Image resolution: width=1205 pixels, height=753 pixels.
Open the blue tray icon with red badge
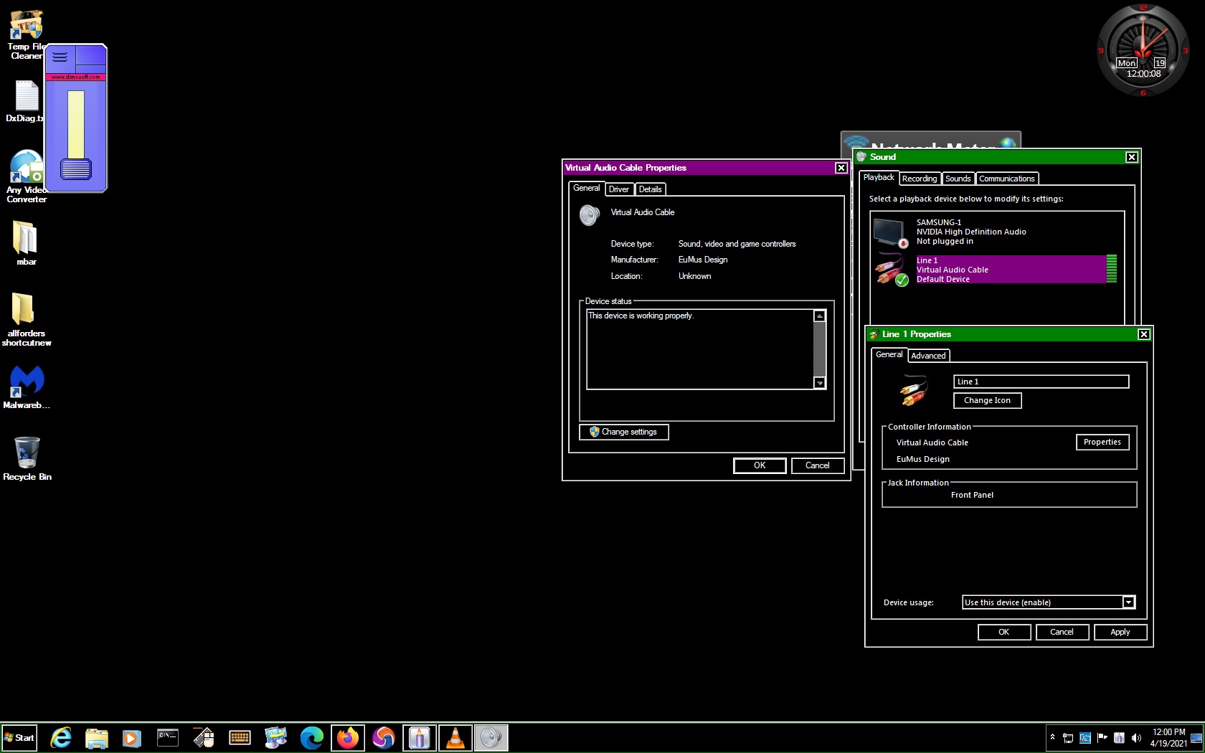click(x=1084, y=738)
